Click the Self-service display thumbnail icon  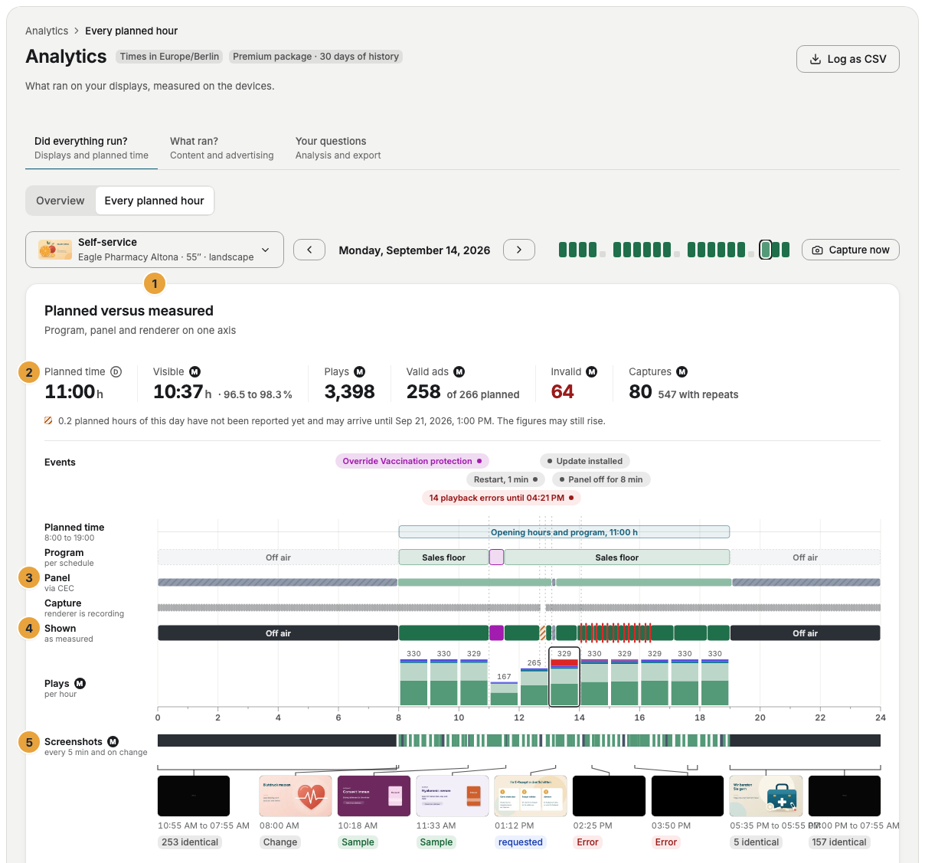coord(55,250)
